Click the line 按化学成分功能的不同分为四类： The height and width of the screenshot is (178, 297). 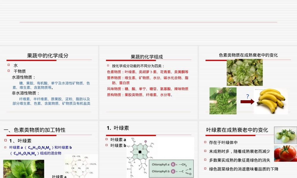click(138, 66)
